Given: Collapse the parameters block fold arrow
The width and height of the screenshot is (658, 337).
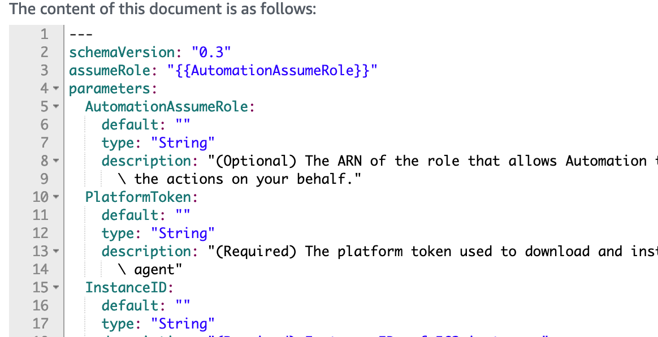Looking at the screenshot, I should (x=56, y=88).
